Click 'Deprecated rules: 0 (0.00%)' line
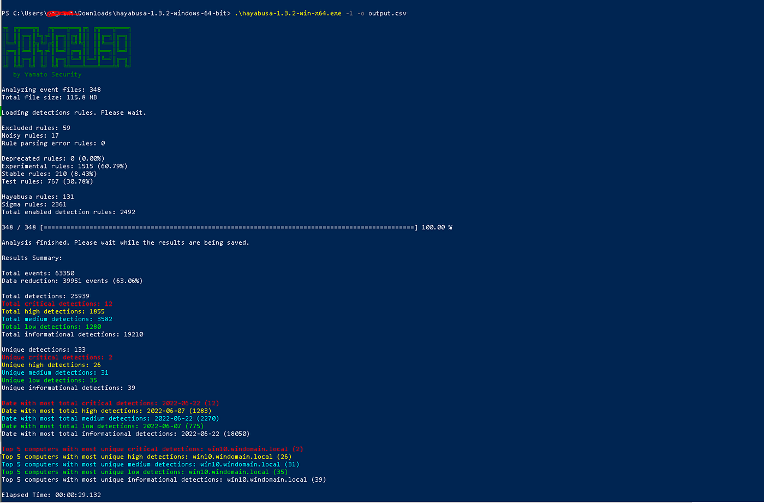Image resolution: width=764 pixels, height=503 pixels. tap(53, 158)
